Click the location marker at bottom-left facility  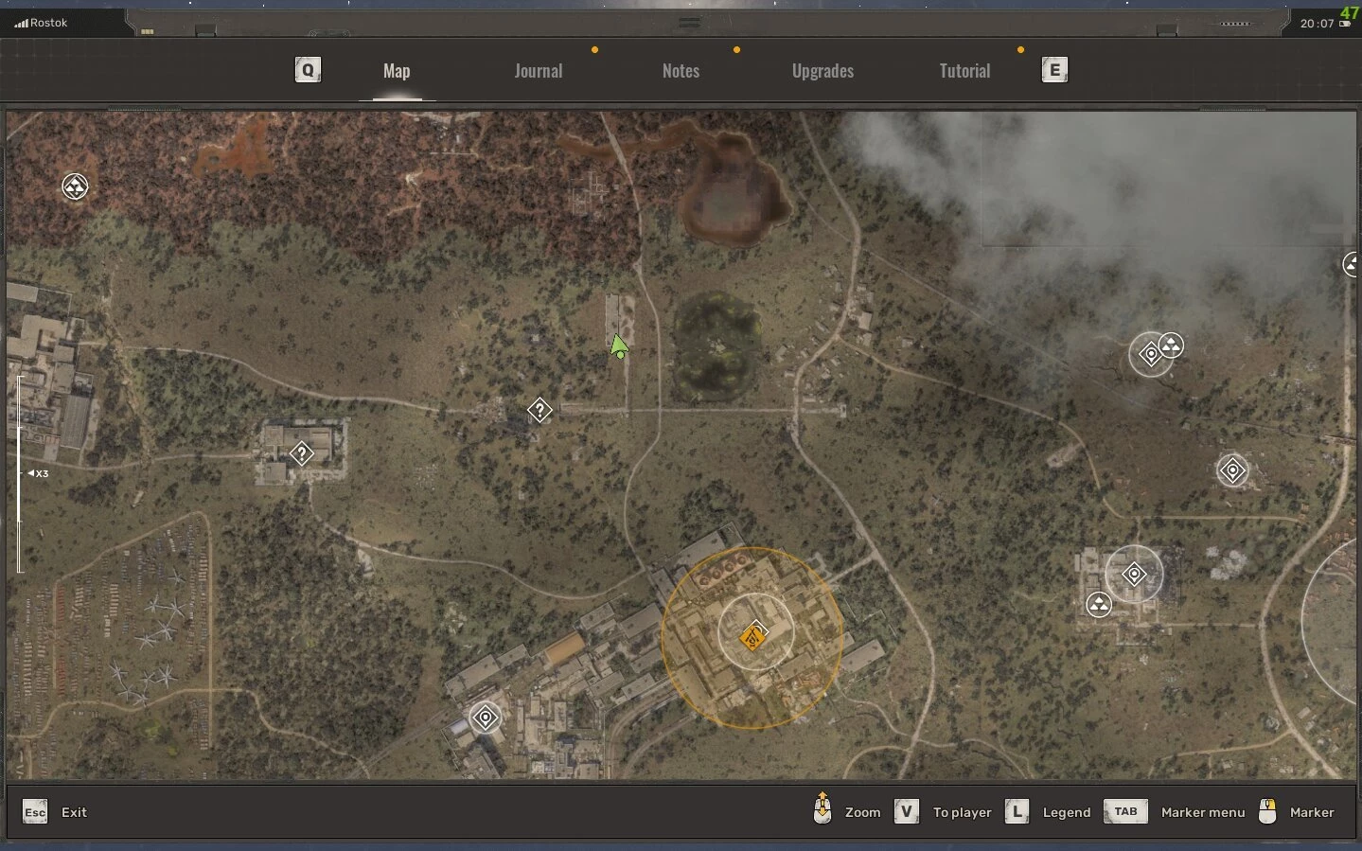click(486, 718)
